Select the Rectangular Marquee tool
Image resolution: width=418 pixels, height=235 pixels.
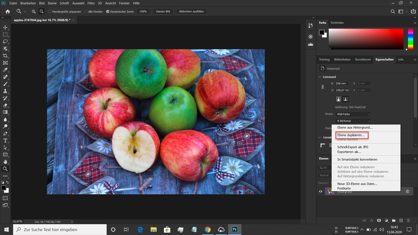(5, 35)
